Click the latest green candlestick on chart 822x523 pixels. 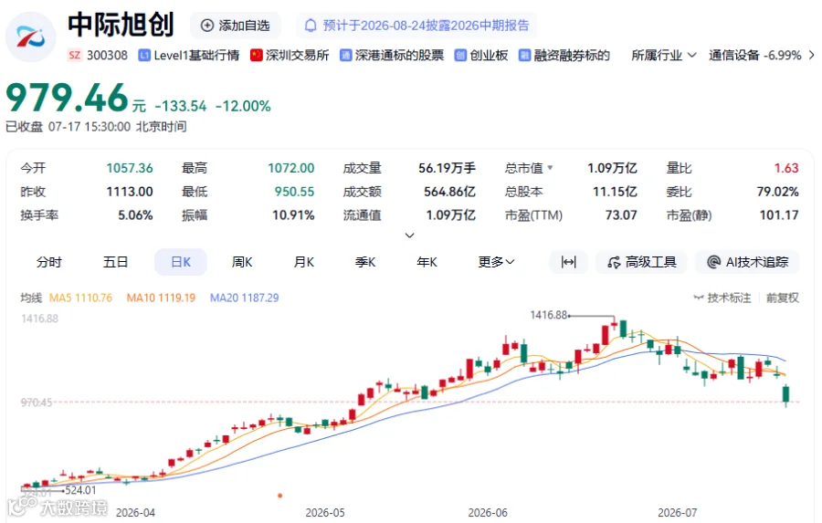(x=785, y=395)
